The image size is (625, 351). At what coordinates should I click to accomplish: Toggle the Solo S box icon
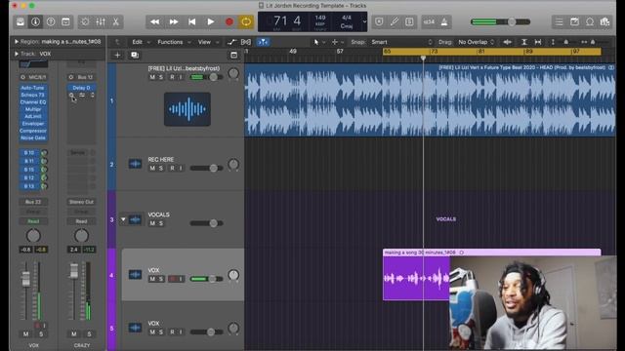(409, 21)
